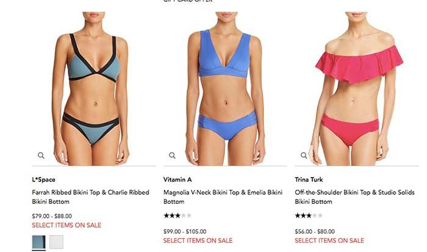This screenshot has width=427, height=252.
Task: Open quick view magnifier on Vitamin A bikini
Action: [172, 155]
